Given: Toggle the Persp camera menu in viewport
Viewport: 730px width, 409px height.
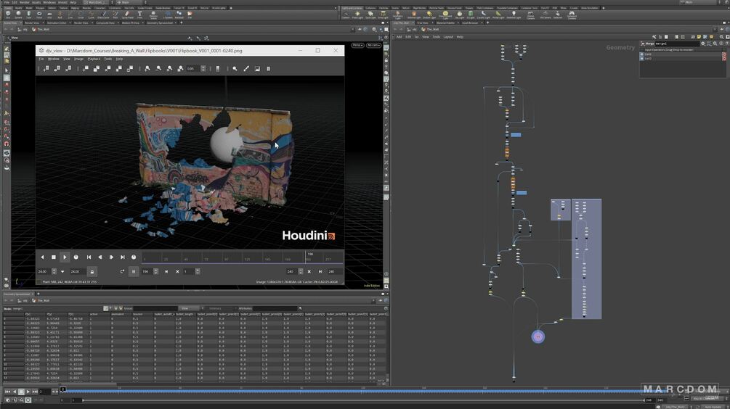Looking at the screenshot, I should point(357,45).
